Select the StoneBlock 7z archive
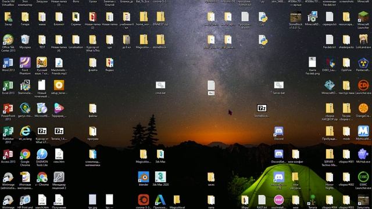Screen dimensions: 372x209 coord(262,109)
